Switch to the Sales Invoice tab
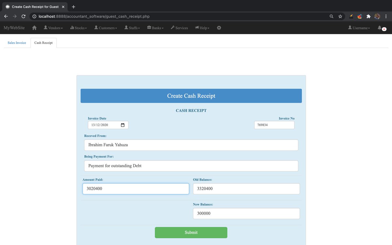 click(16, 42)
